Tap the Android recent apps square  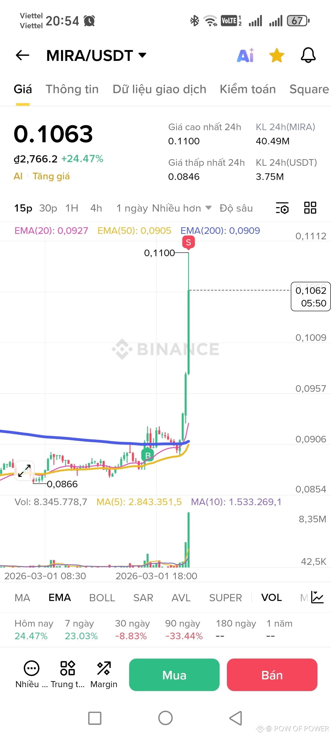point(95,718)
